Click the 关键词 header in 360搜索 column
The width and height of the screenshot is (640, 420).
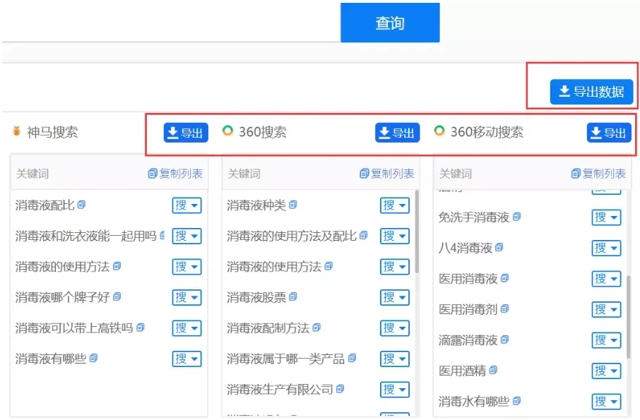click(244, 174)
